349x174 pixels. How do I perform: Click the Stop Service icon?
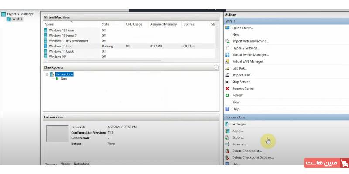pyautogui.click(x=227, y=82)
